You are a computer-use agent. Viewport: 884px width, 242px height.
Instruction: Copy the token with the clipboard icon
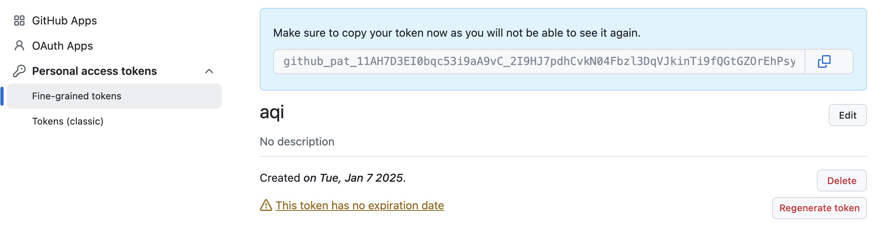(x=824, y=61)
